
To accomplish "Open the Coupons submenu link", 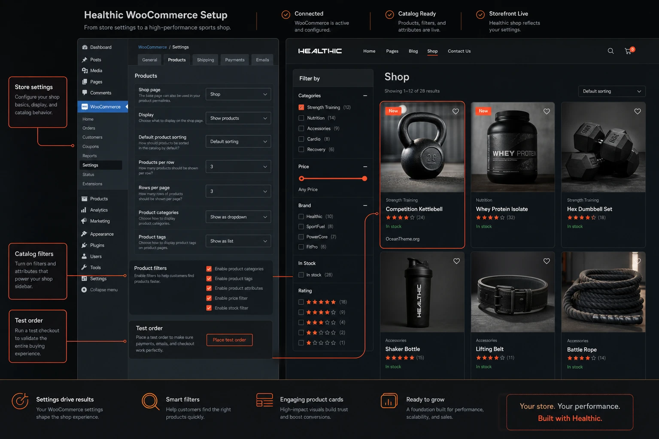I will [91, 147].
